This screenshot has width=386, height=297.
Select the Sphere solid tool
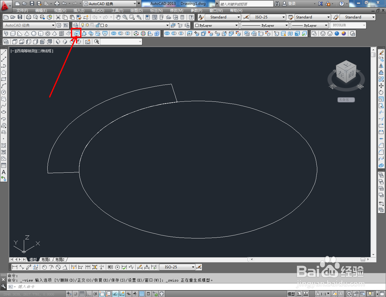tap(34, 34)
